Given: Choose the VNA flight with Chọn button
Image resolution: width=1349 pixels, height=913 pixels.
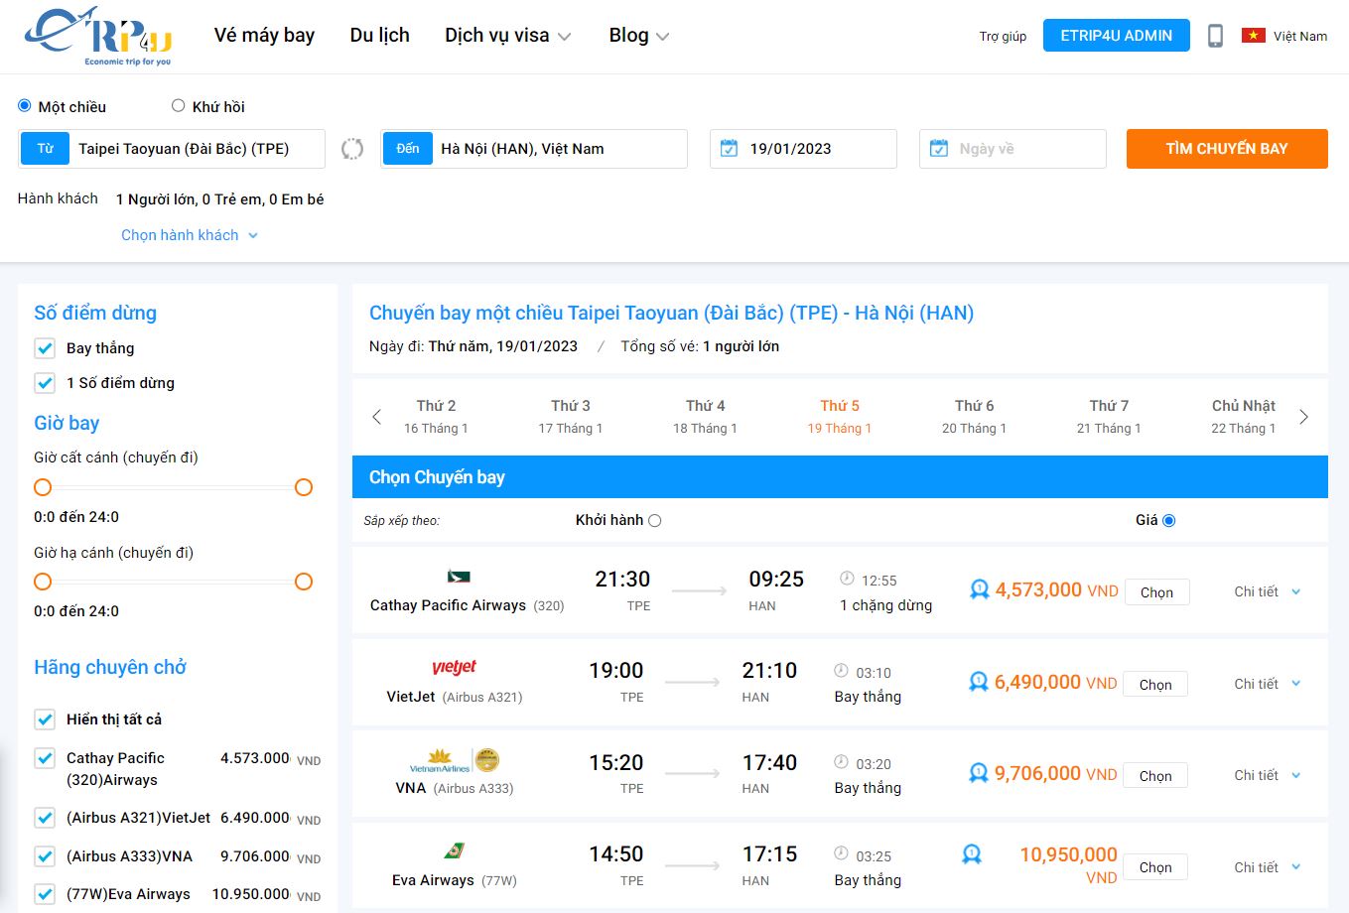Looking at the screenshot, I should click(1154, 775).
